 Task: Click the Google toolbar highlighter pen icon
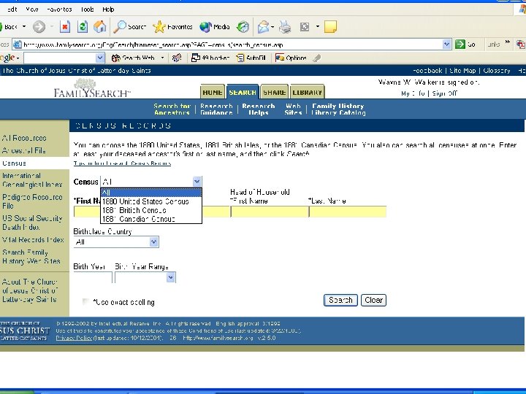click(316, 58)
